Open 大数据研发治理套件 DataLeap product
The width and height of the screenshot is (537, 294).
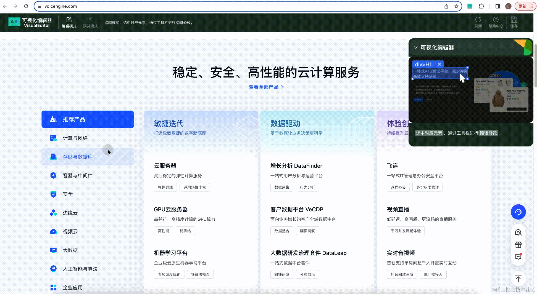[308, 253]
